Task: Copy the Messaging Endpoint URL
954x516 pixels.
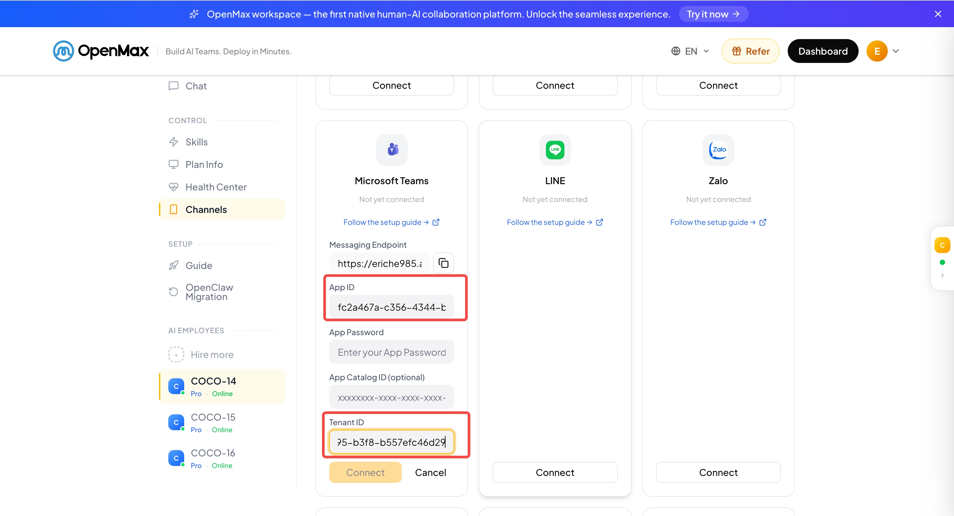Action: 443,263
